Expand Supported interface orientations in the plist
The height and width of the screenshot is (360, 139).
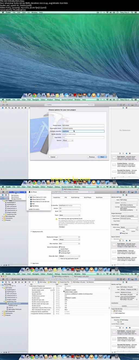[31, 314]
